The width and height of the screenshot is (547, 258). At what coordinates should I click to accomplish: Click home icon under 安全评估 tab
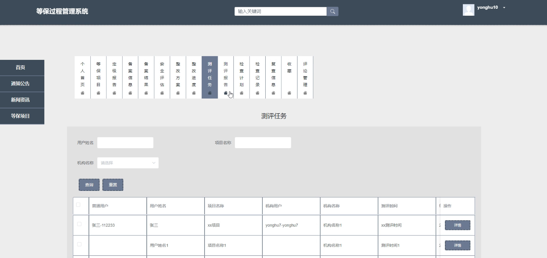tap(162, 93)
